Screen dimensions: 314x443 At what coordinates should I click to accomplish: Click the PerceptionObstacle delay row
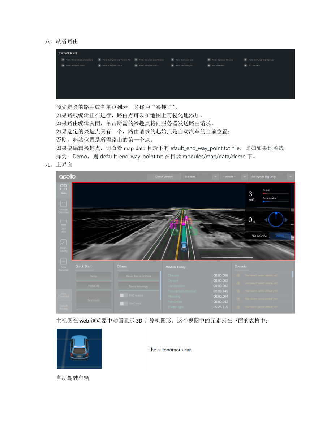(x=198, y=291)
